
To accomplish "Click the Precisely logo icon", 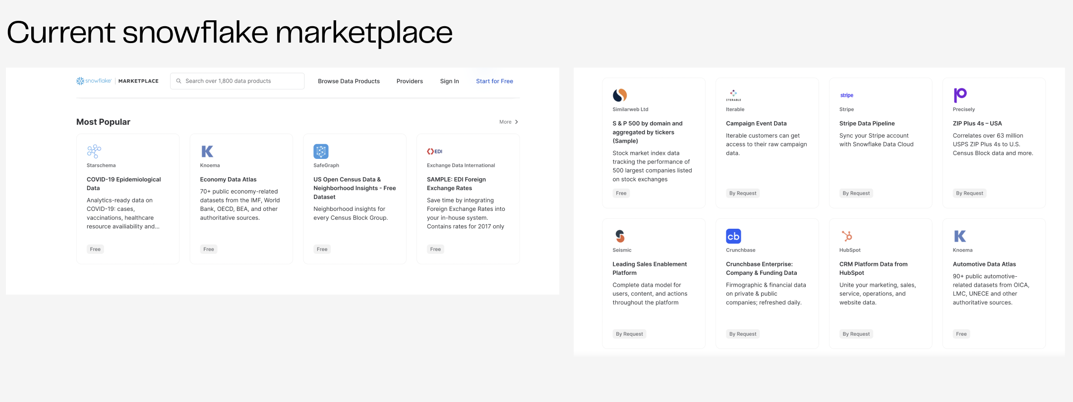I will click(960, 95).
